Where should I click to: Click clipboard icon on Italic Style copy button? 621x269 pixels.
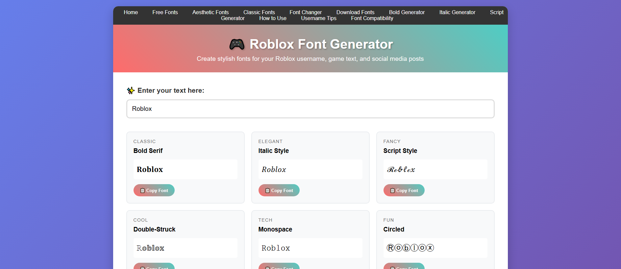coord(267,190)
